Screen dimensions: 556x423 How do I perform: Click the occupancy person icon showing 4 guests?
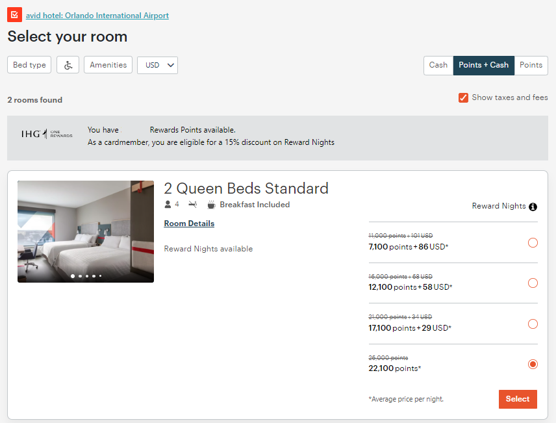pos(168,203)
